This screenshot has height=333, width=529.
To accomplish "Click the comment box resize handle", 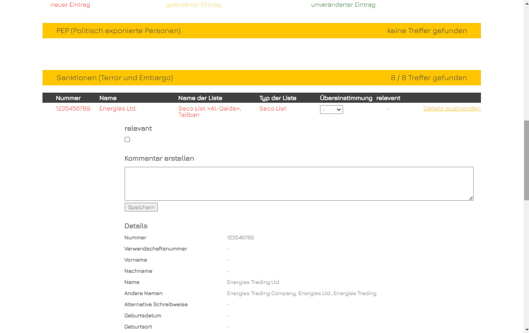I will click(471, 198).
